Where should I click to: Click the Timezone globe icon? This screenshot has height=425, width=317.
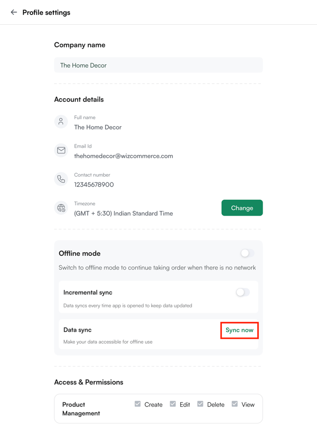pyautogui.click(x=61, y=208)
